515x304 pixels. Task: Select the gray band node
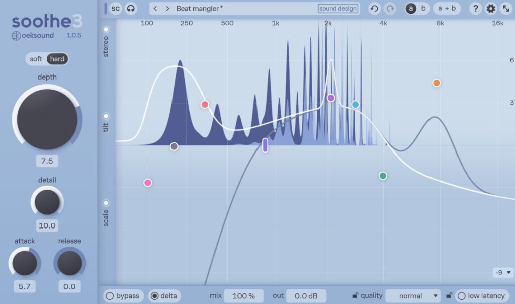coord(174,146)
